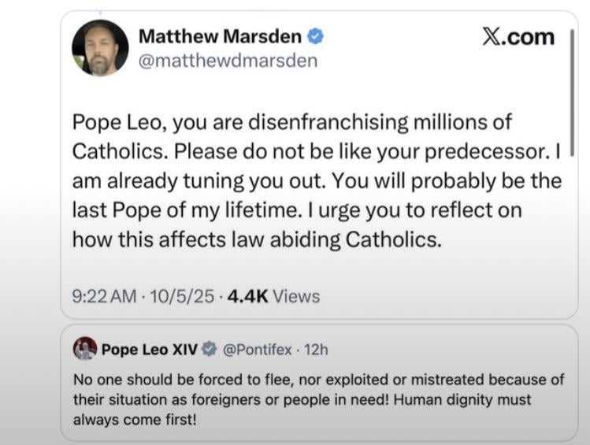
Task: Click the X logo in the top-right
Action: (518, 37)
